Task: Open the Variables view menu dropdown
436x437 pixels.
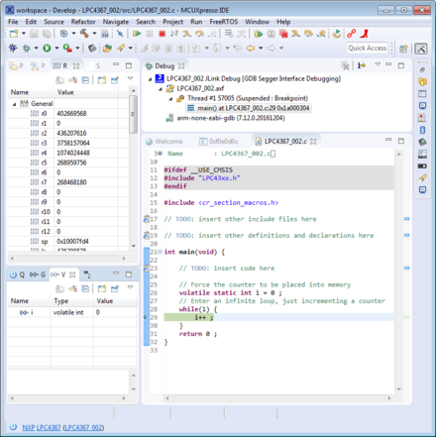Action: click(130, 287)
